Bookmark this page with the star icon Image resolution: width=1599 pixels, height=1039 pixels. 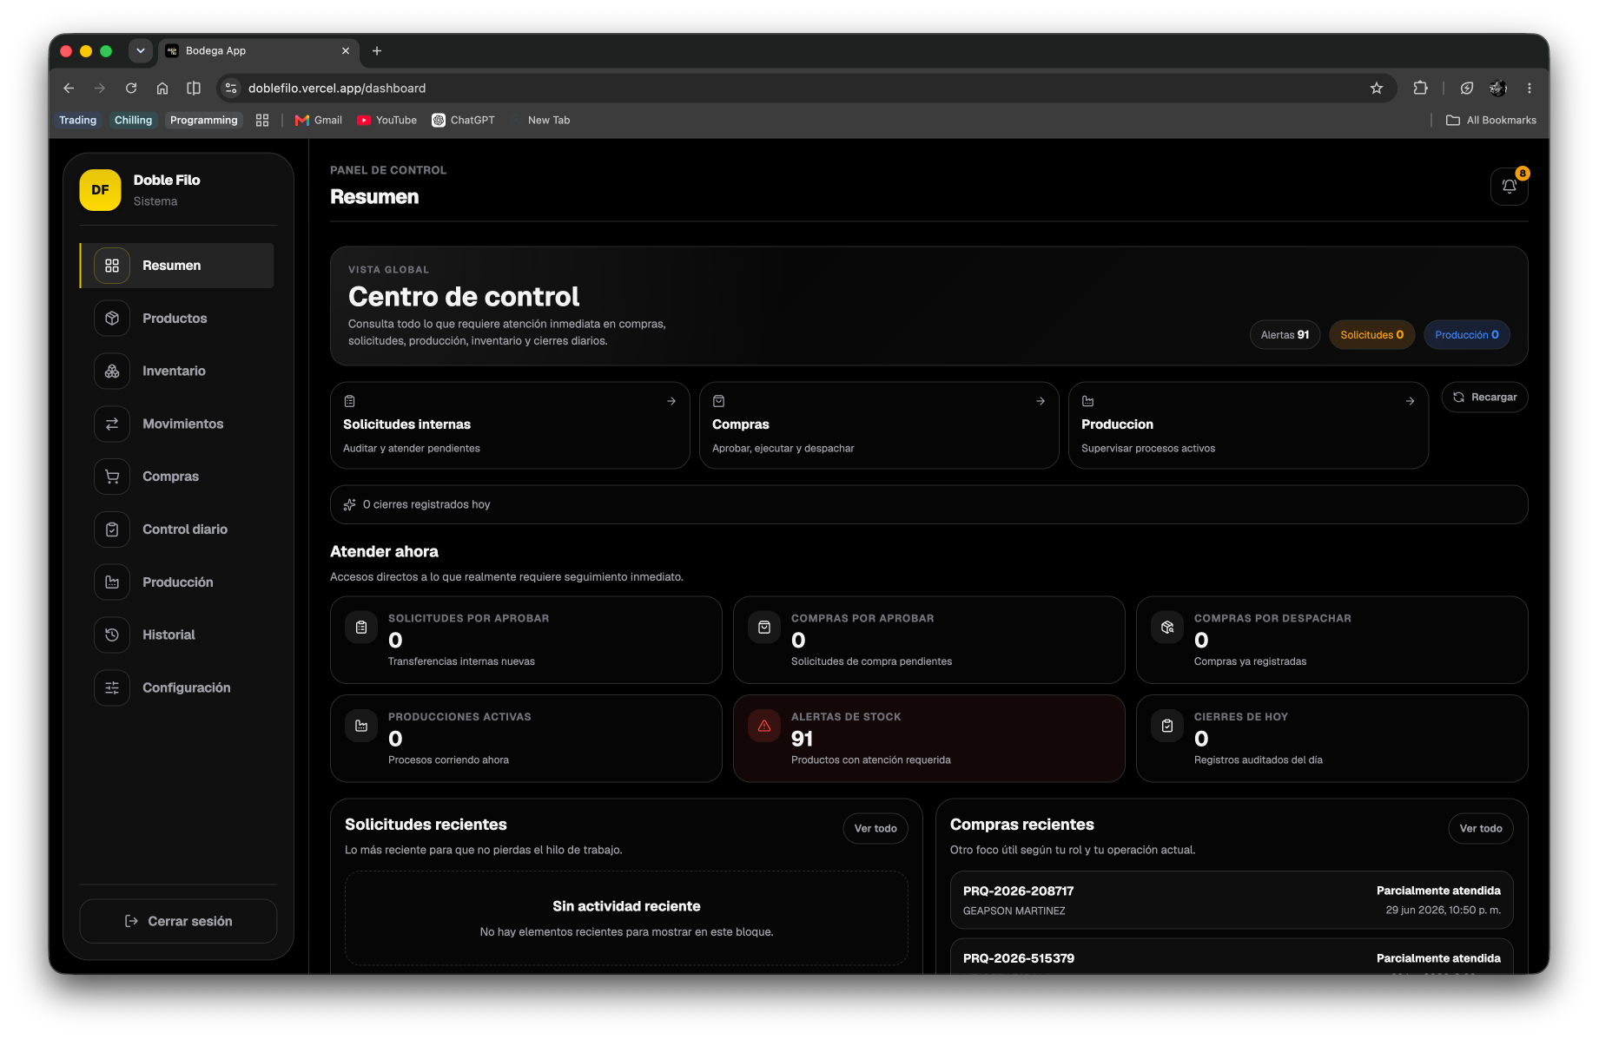1377,88
